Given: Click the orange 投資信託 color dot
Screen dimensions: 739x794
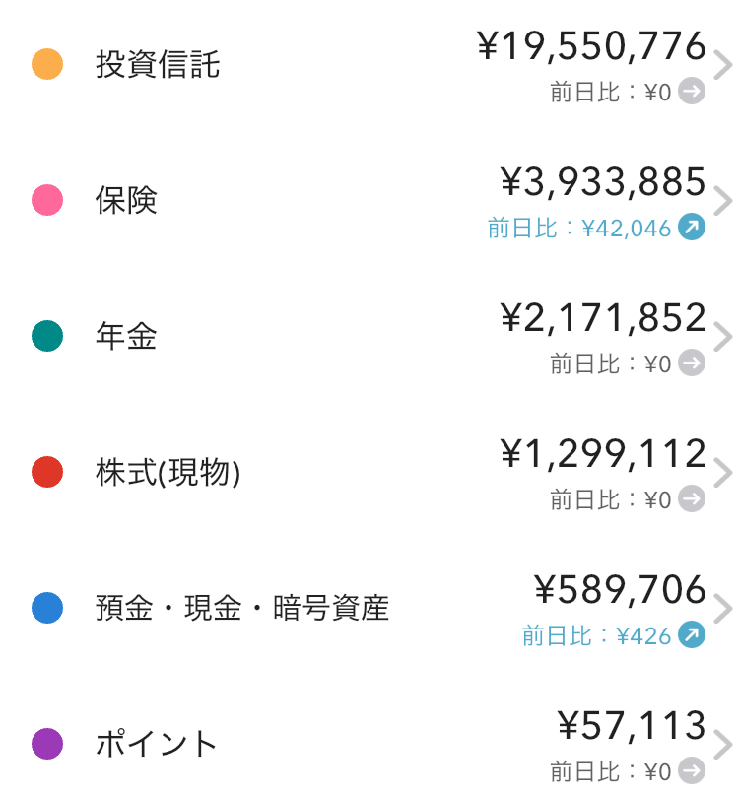Looking at the screenshot, I should click(47, 65).
